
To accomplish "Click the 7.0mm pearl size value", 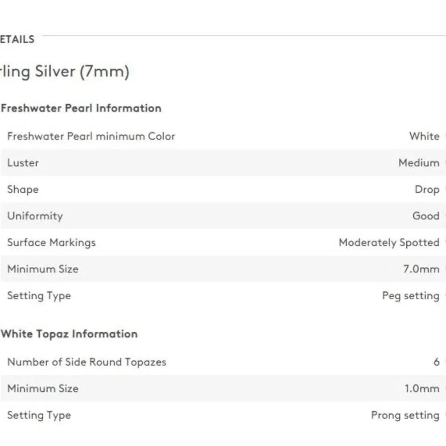I will (x=421, y=269).
